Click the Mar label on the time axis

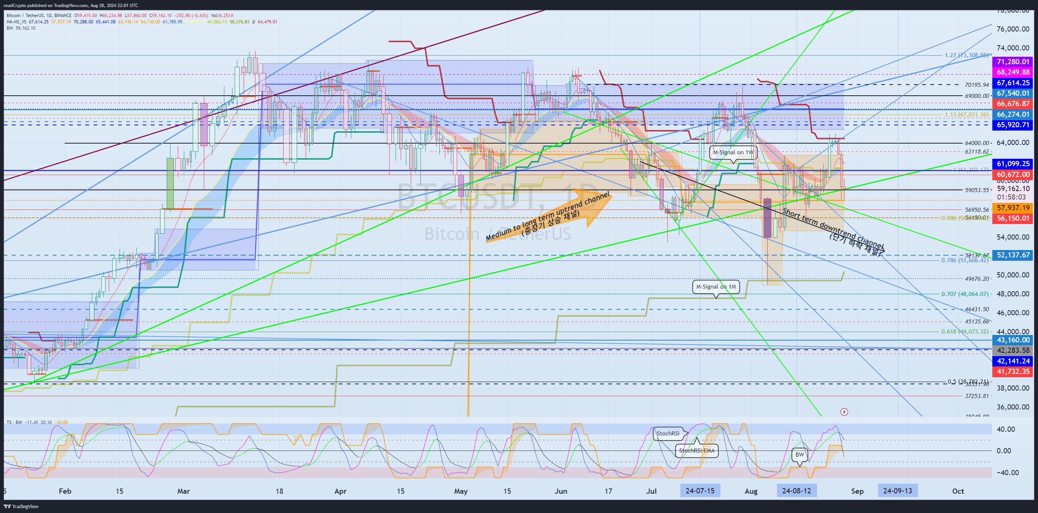pyautogui.click(x=183, y=491)
